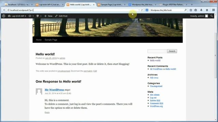
Task: Open the Entries RSS link
Action: pos(155,101)
